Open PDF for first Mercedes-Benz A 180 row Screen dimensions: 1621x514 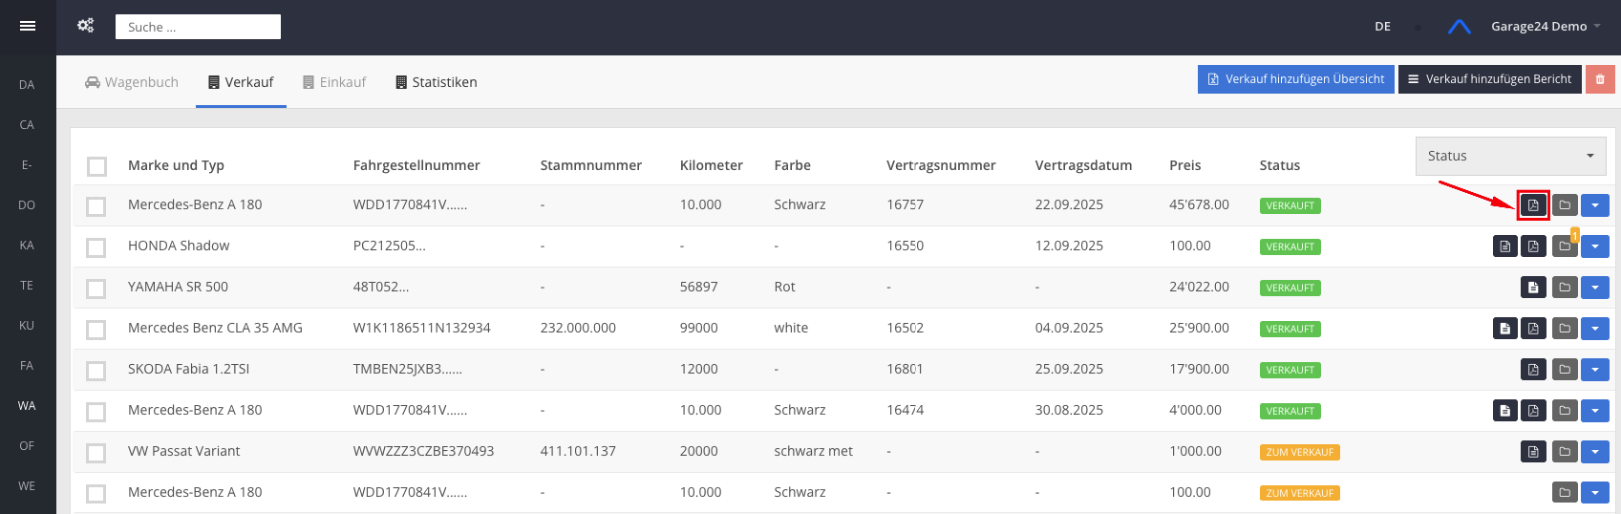coord(1533,205)
